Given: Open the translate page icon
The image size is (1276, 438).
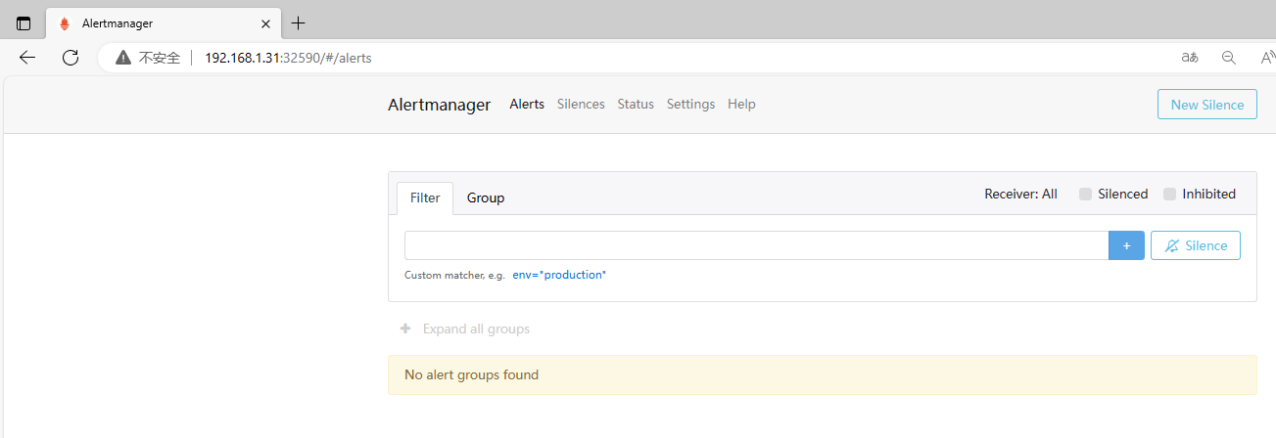Looking at the screenshot, I should tap(1190, 58).
